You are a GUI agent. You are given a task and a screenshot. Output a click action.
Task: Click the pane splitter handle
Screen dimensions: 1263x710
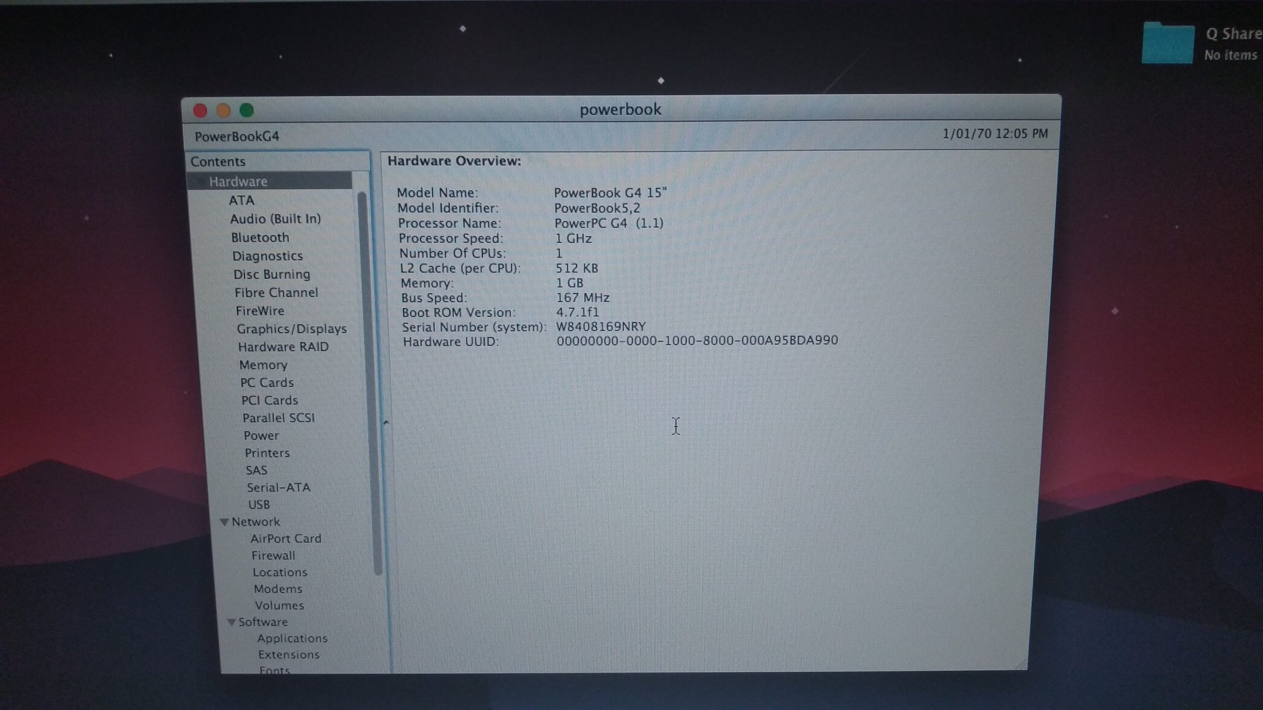point(385,422)
